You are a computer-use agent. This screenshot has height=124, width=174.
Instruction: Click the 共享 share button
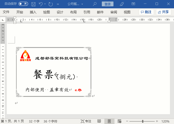tap(164, 12)
